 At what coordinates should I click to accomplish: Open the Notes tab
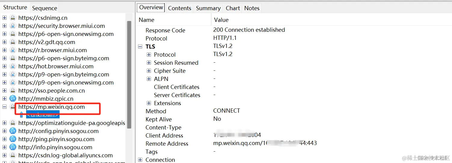(252, 8)
